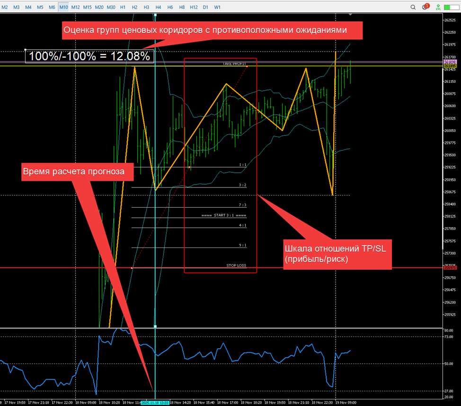Click the green connection status indicator

coord(452,7)
